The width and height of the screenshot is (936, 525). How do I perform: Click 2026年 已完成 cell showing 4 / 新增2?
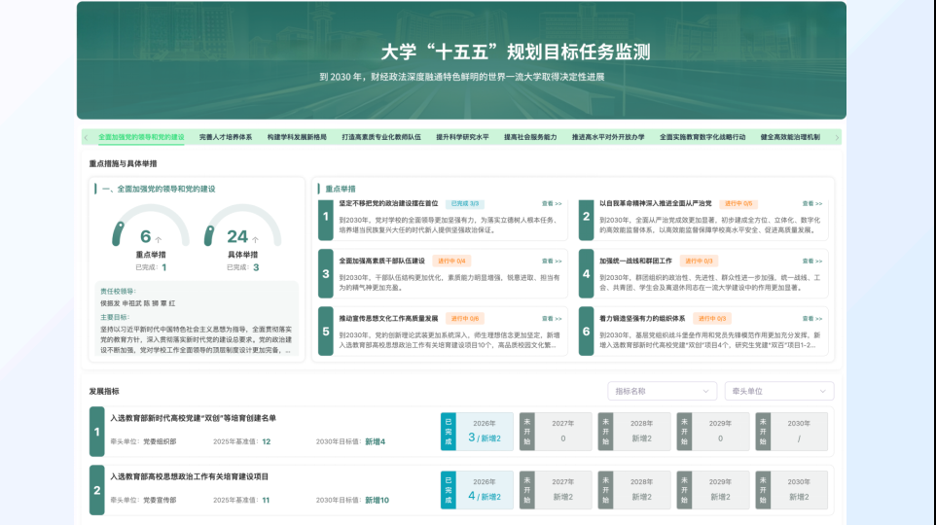click(477, 490)
